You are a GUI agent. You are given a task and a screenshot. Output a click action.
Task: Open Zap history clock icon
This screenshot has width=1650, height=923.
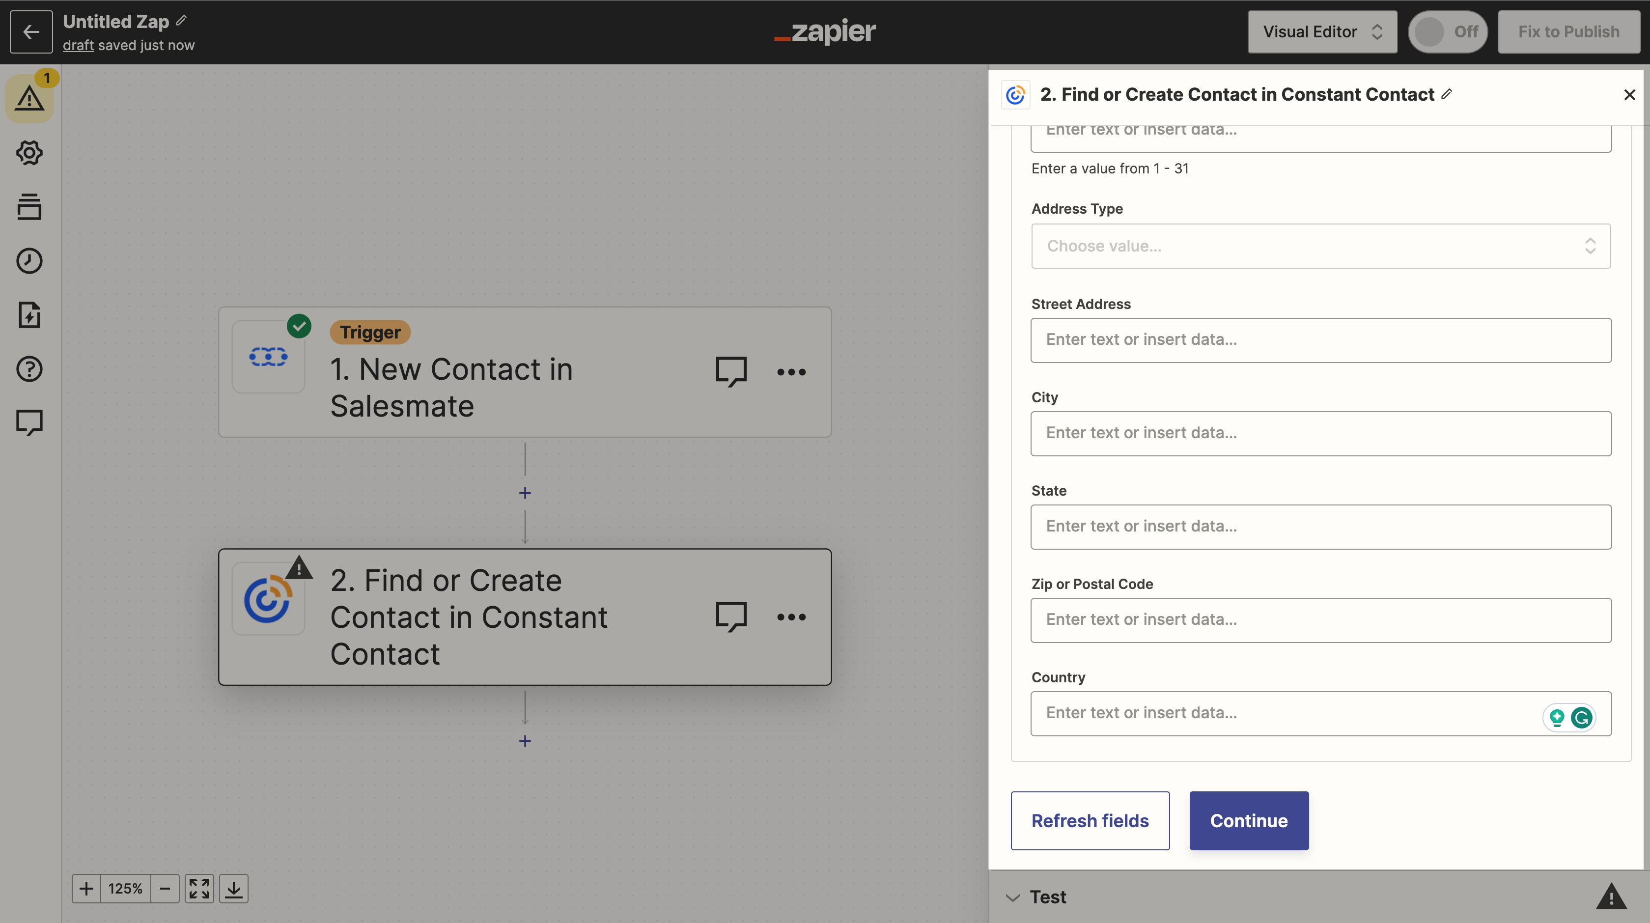click(29, 261)
